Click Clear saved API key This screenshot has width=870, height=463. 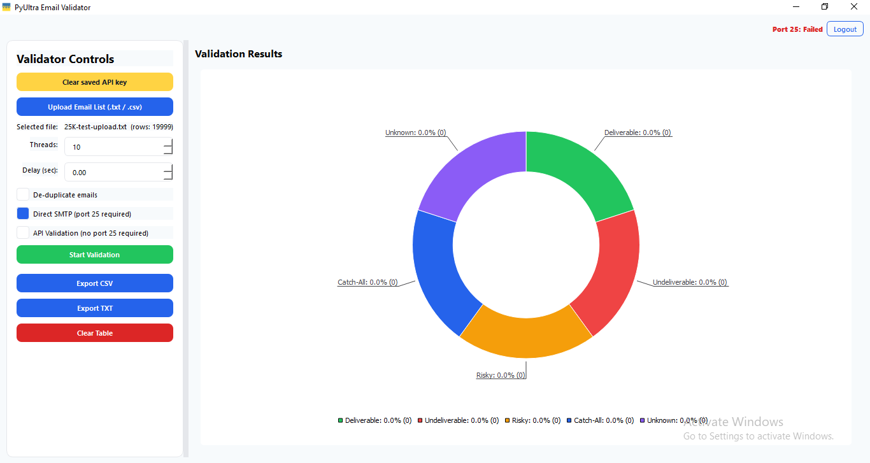[94, 82]
